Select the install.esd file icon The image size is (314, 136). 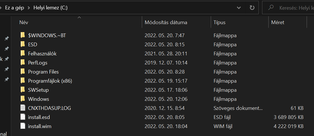click(23, 117)
